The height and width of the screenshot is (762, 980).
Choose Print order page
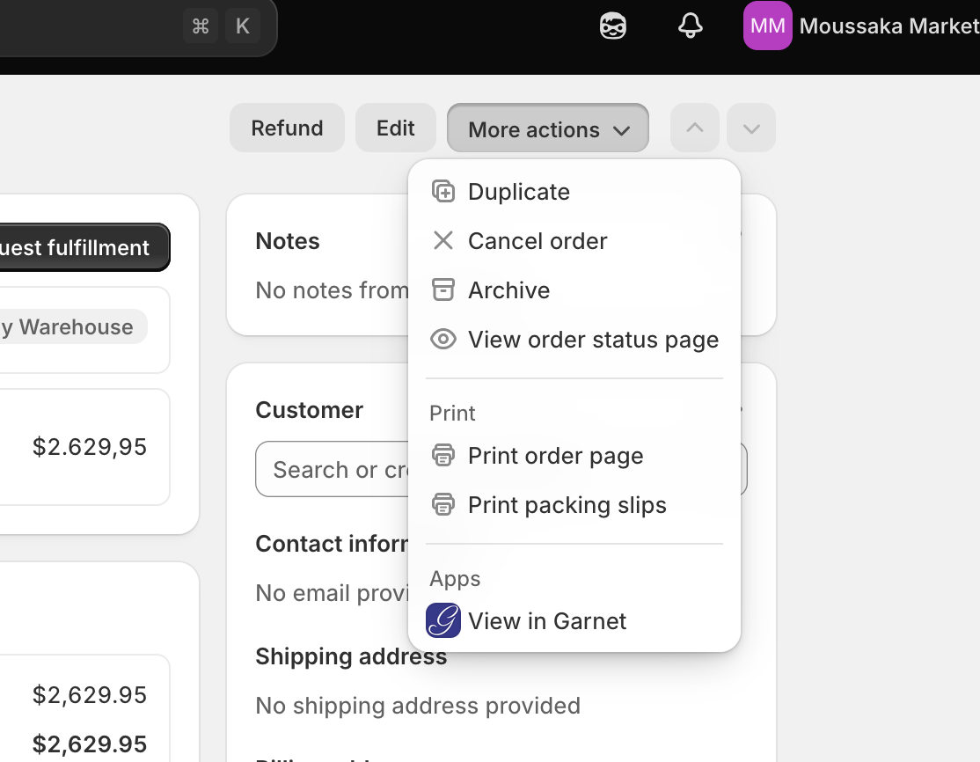(x=574, y=456)
